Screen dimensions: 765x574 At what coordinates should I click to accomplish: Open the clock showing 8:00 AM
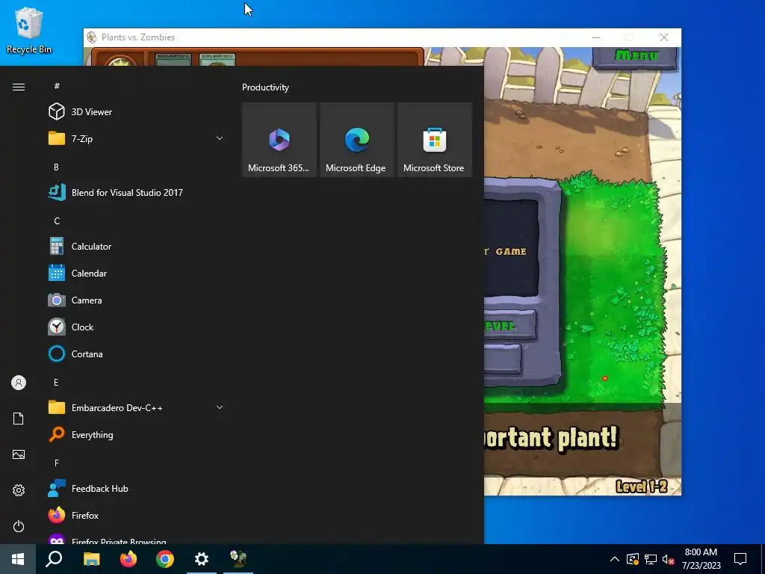701,559
